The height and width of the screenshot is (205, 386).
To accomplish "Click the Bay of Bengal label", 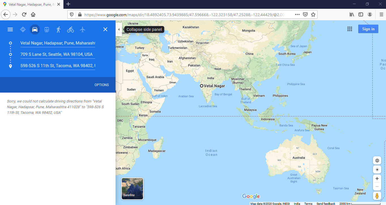I will 223,94.
